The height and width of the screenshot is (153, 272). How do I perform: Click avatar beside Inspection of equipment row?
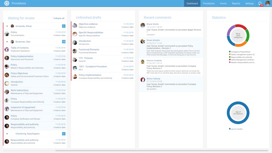click(x=7, y=109)
